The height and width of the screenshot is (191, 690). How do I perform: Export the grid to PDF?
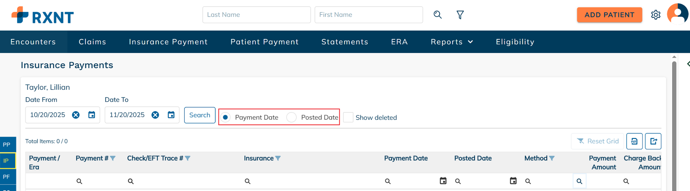click(x=634, y=141)
